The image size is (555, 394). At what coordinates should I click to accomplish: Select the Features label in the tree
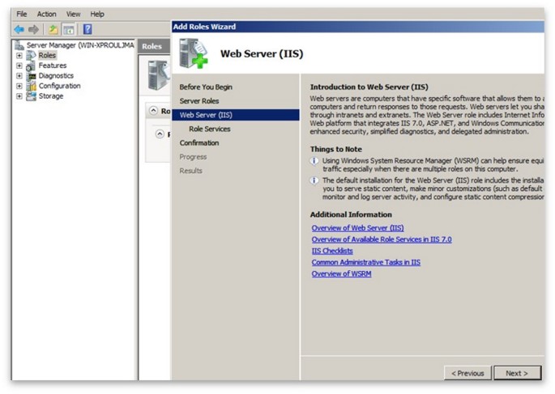coord(53,66)
